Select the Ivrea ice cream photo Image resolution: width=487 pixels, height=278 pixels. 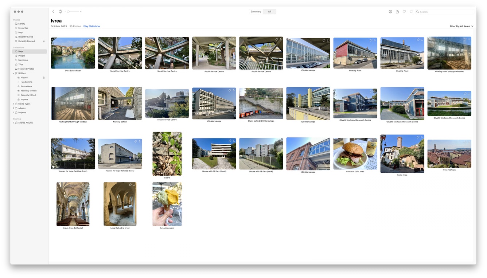(x=167, y=204)
